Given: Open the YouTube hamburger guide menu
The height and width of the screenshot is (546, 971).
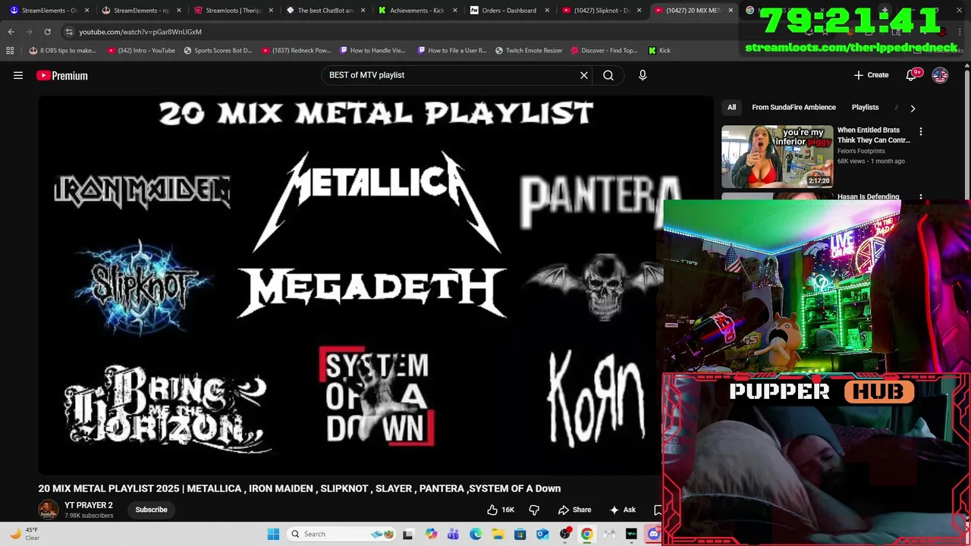Looking at the screenshot, I should (x=18, y=75).
